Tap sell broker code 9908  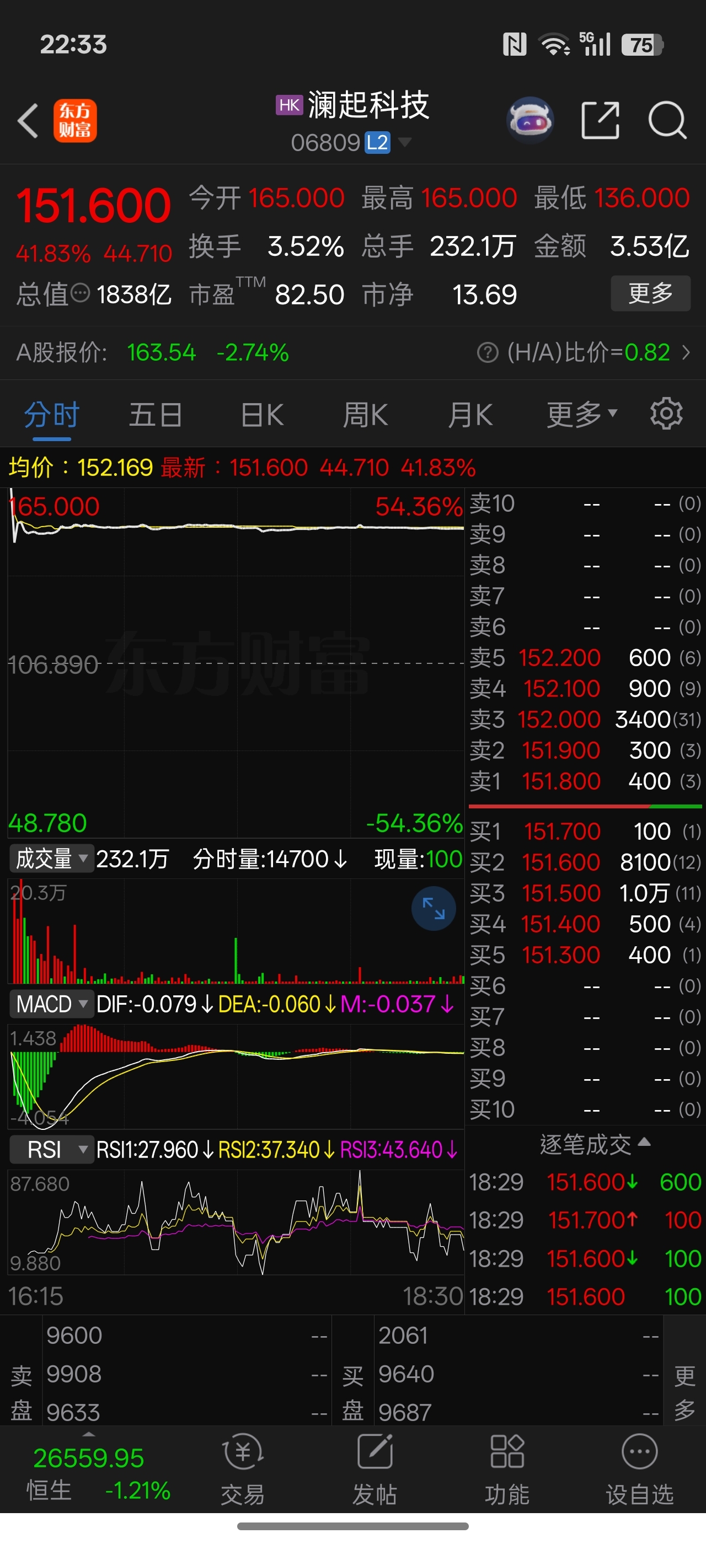[74, 1374]
